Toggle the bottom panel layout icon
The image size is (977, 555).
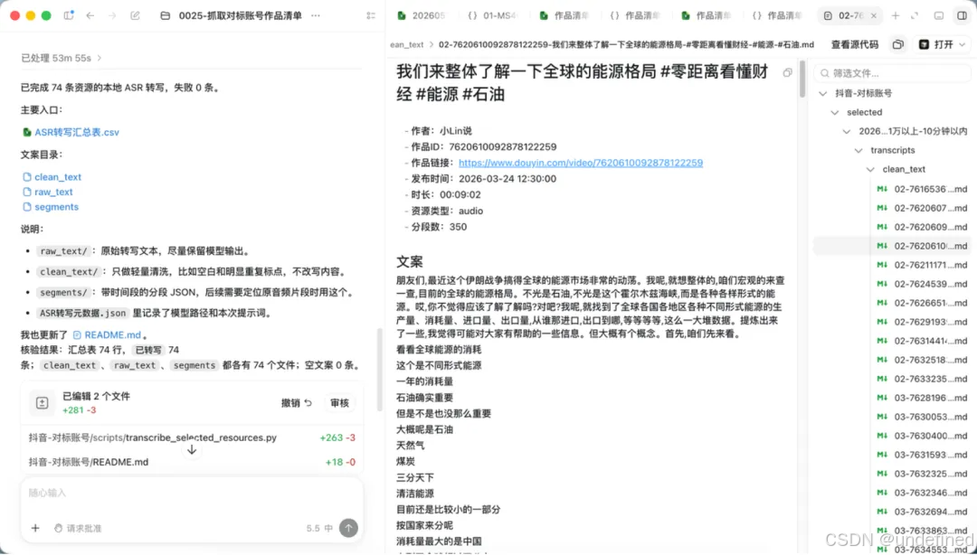938,16
